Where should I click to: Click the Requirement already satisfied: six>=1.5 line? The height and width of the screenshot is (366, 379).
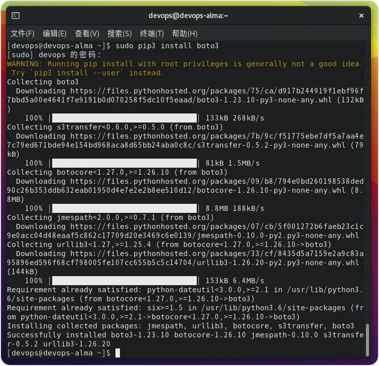(x=185, y=308)
